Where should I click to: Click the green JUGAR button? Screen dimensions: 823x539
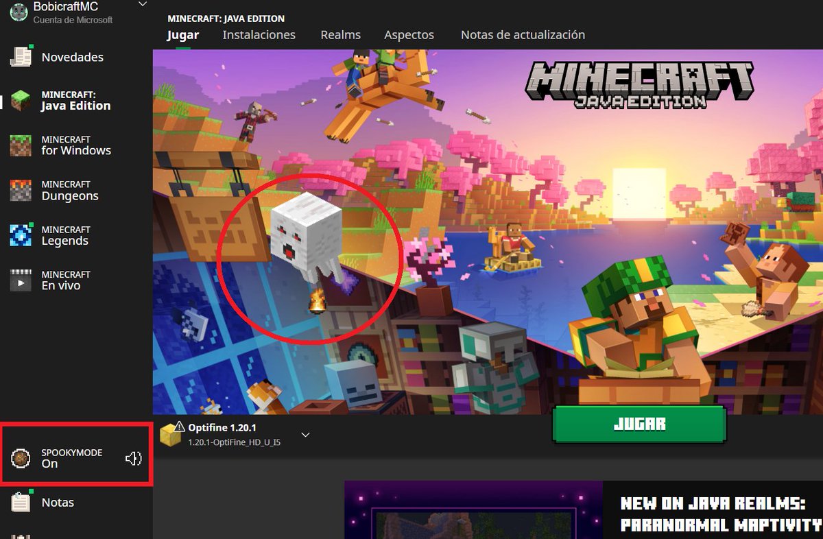639,424
